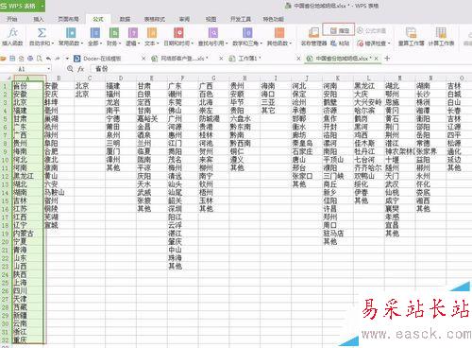
Task: Open the quick access toolbar dropdown arrow
Action: click(x=67, y=59)
